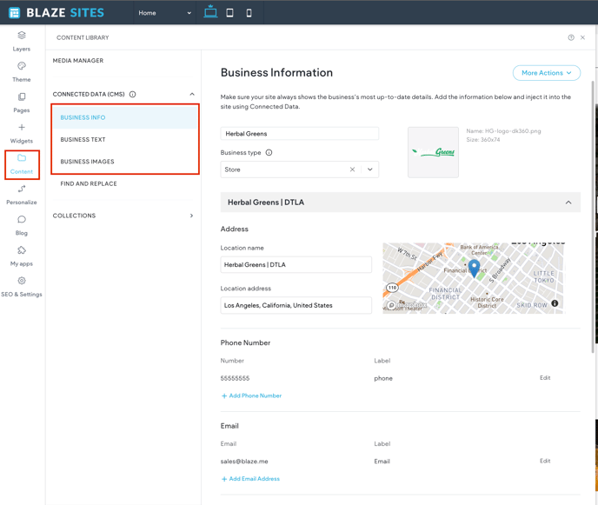Collapse the Connected Data (CMS) section

[x=192, y=94]
